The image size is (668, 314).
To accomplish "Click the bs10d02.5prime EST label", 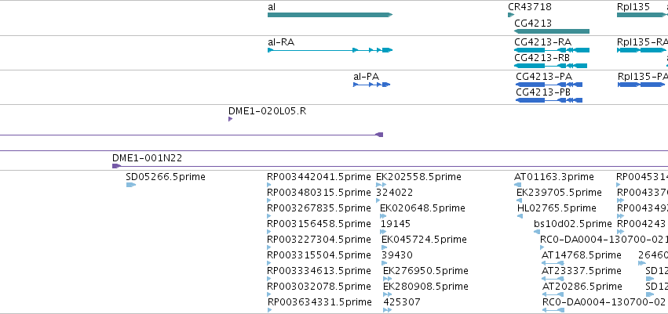I will point(572,223).
